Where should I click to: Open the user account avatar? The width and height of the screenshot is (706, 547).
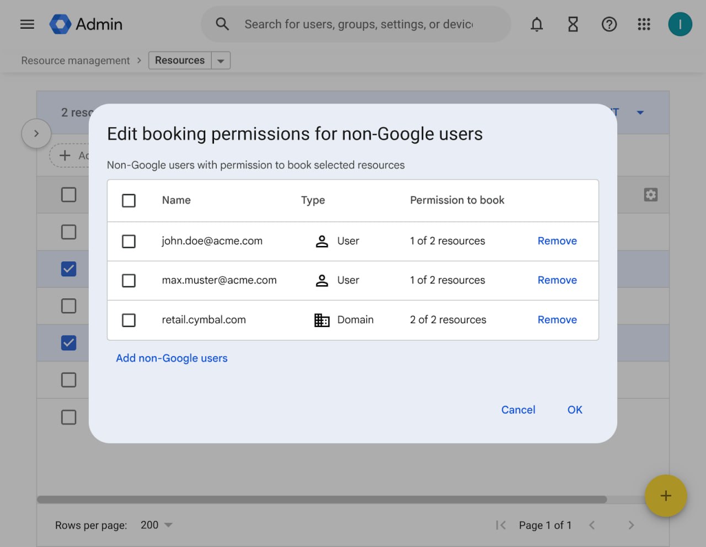(680, 24)
